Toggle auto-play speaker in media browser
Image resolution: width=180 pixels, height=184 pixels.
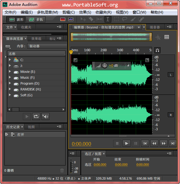coord(45,116)
